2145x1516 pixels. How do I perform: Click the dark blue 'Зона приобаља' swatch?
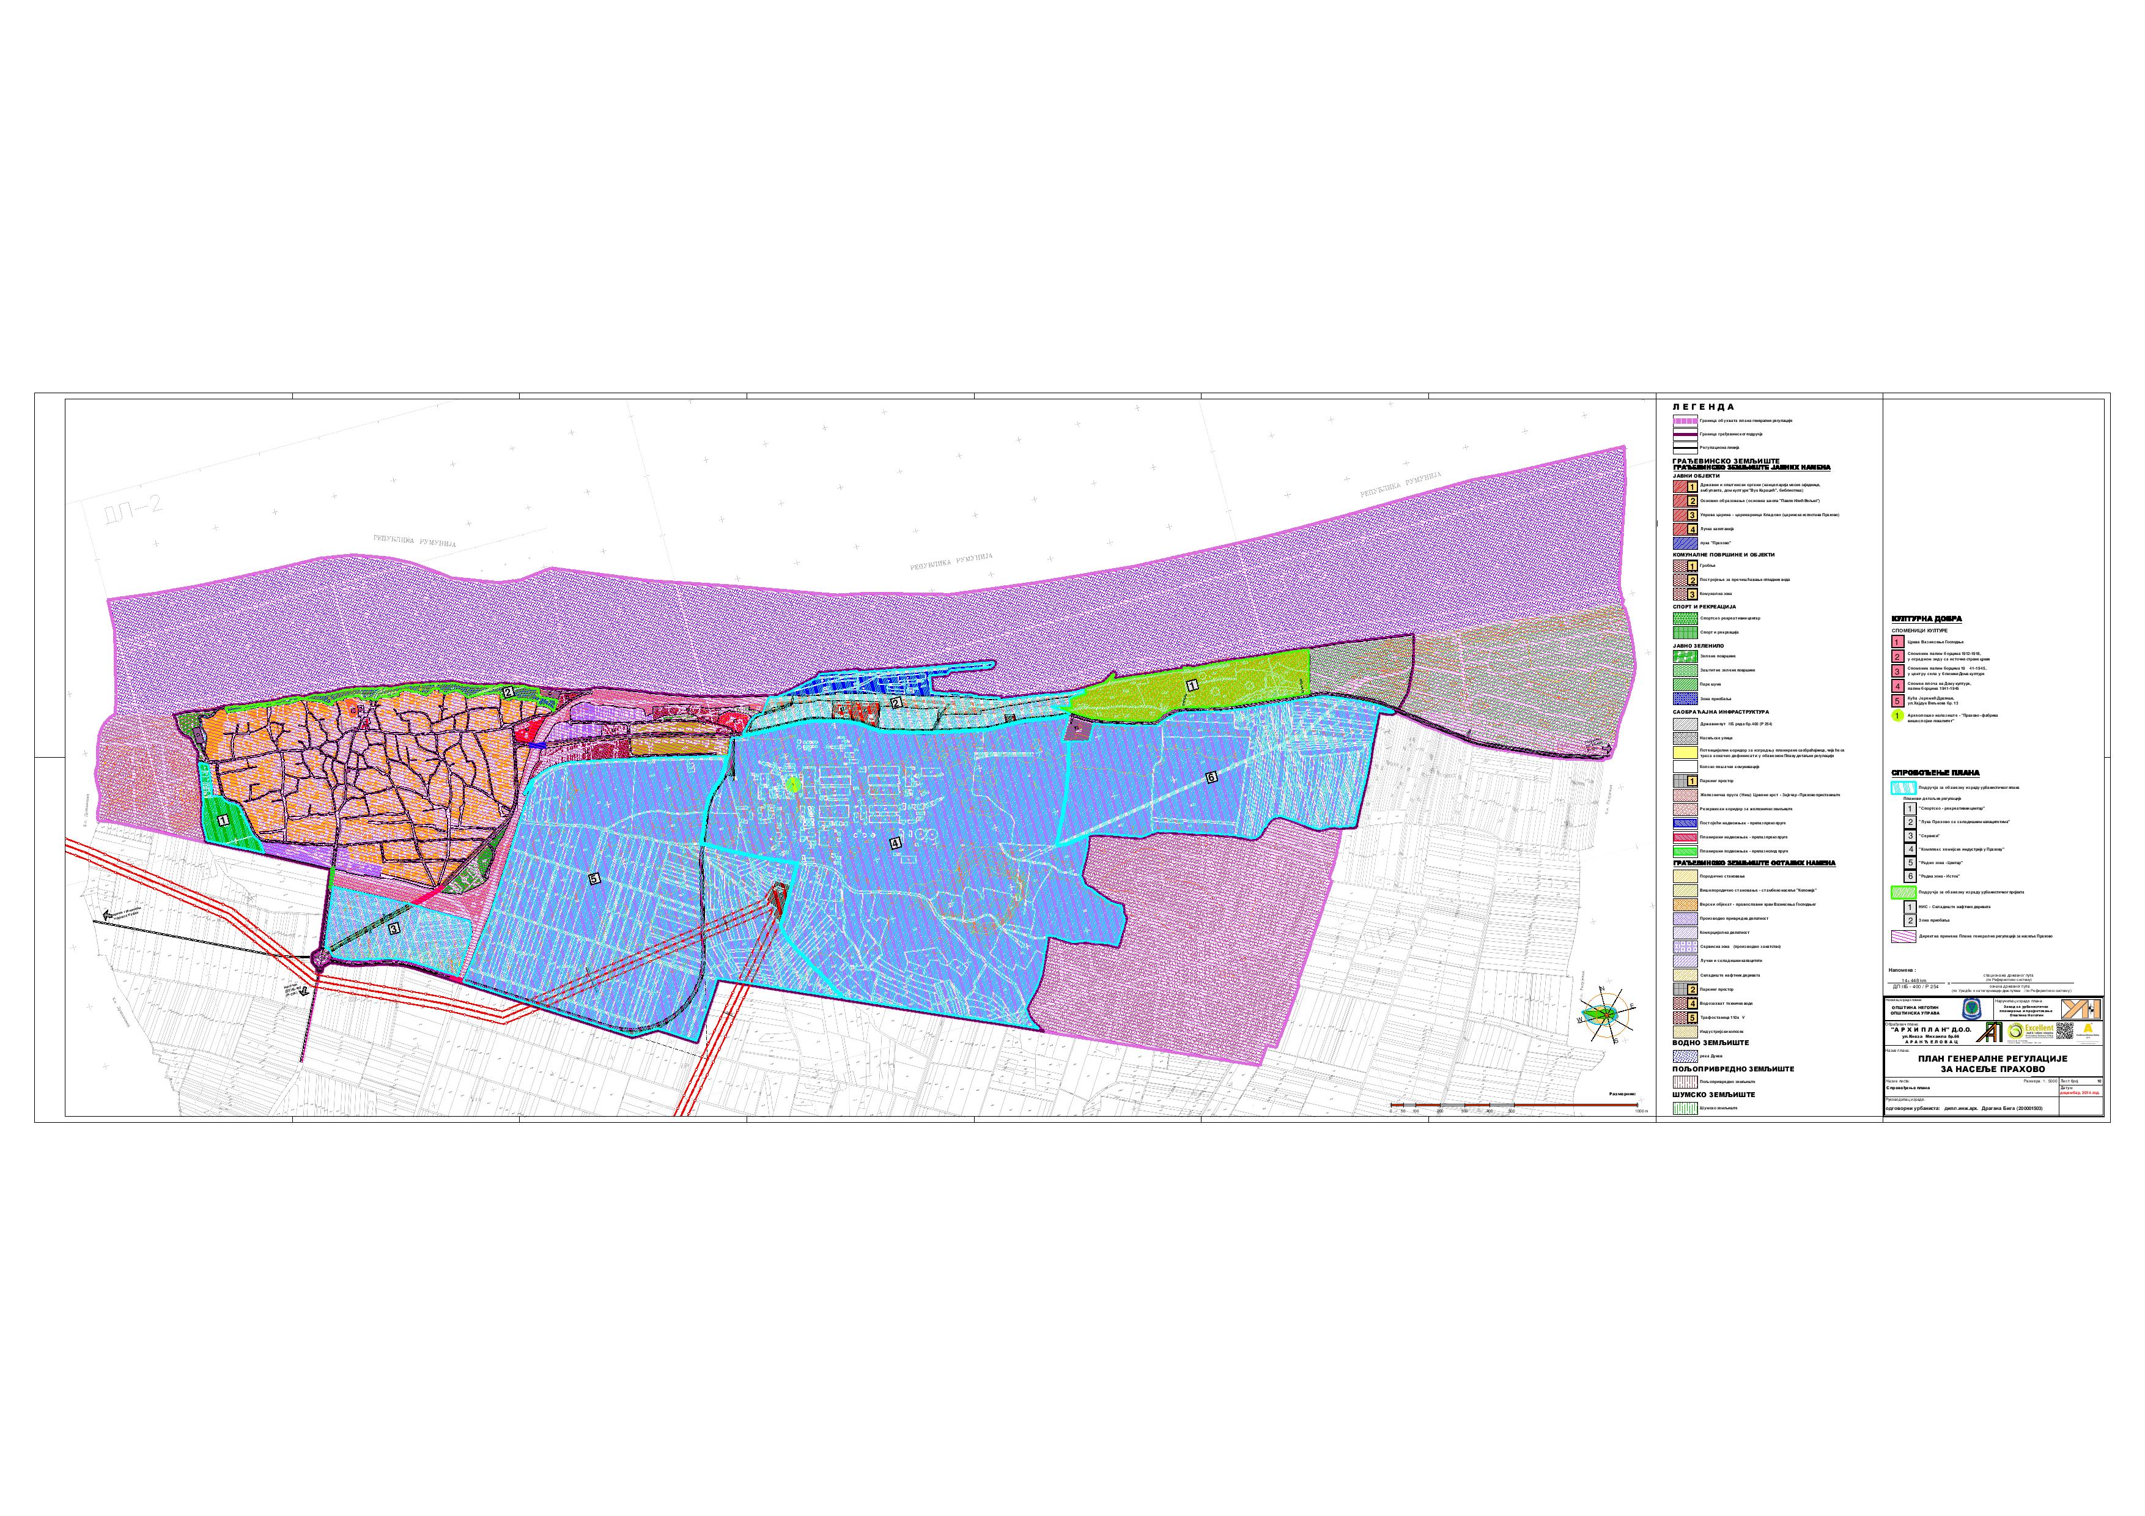coord(1686,699)
